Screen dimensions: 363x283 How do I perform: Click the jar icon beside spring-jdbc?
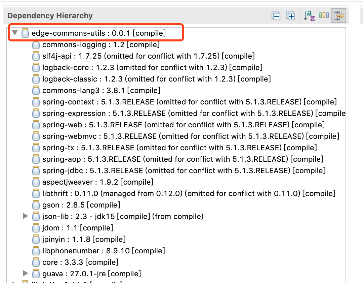[x=36, y=170]
